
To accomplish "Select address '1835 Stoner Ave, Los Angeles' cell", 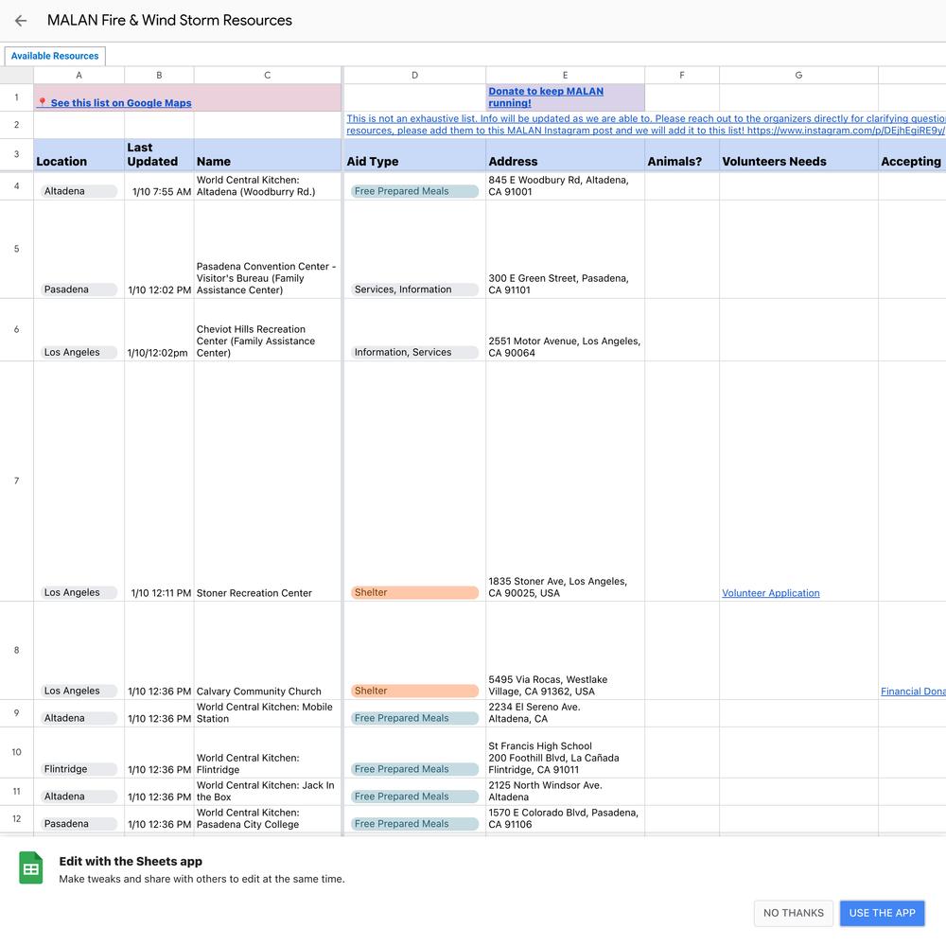I will tap(566, 481).
